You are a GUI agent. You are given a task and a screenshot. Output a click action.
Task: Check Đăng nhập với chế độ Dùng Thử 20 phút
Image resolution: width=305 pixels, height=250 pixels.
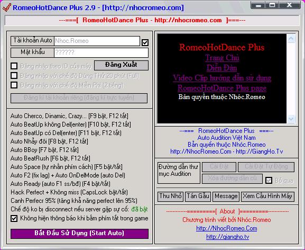tap(14, 75)
